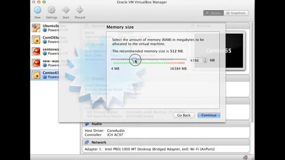Click the Audio section speaker icon
This screenshot has height=160, width=285.
(x=87, y=124)
